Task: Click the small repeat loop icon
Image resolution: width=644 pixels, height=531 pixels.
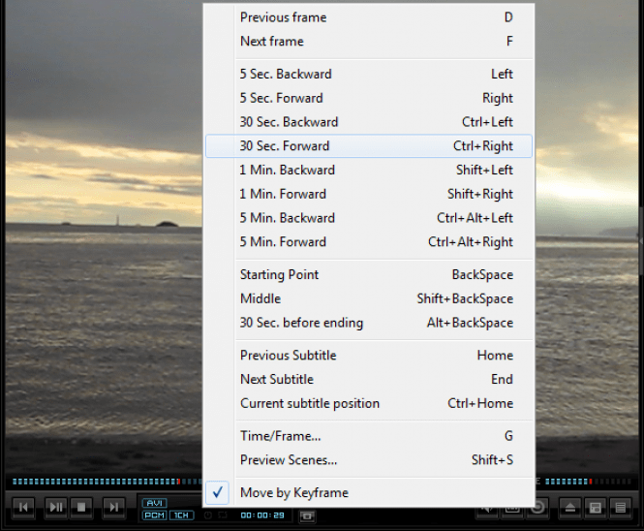Action: [x=223, y=515]
